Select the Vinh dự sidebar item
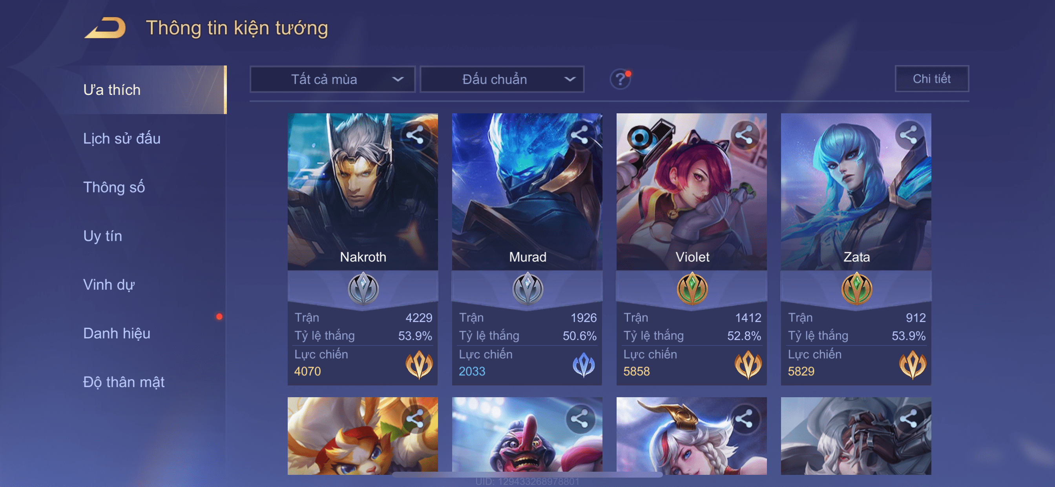 [x=109, y=284]
